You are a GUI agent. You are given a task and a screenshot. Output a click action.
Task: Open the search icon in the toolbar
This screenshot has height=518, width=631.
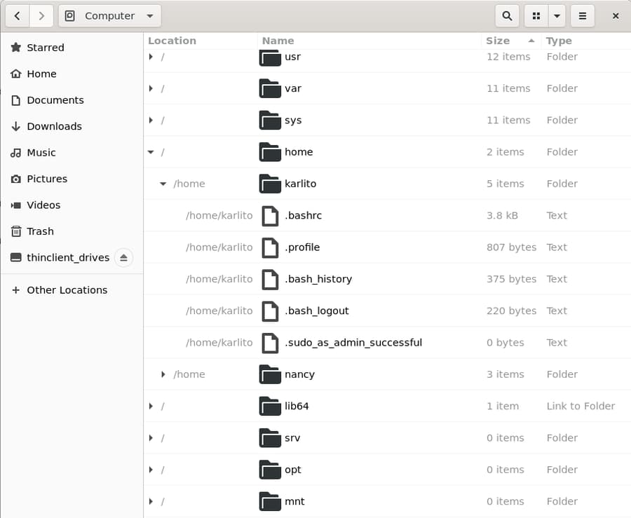pyautogui.click(x=506, y=15)
